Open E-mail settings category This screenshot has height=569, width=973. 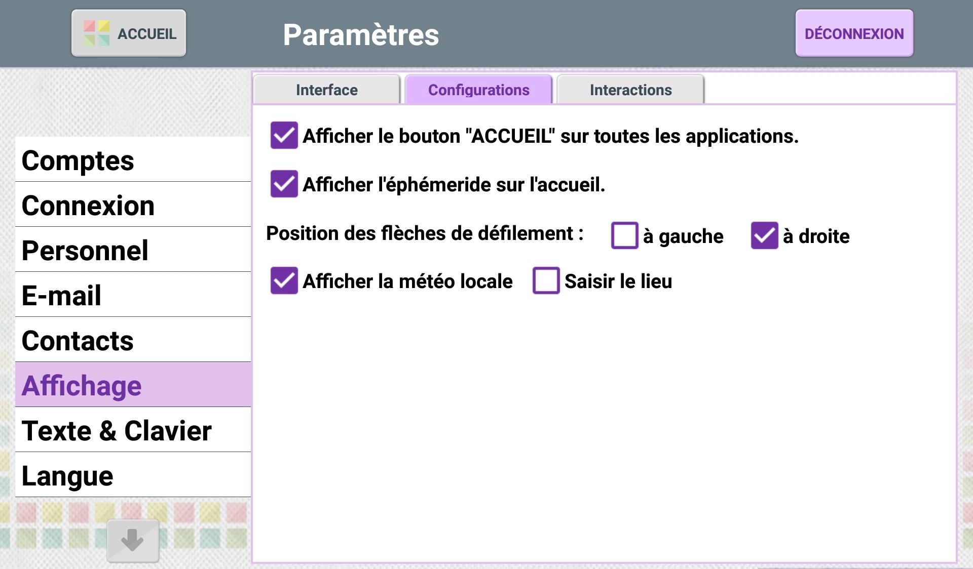pyautogui.click(x=133, y=295)
